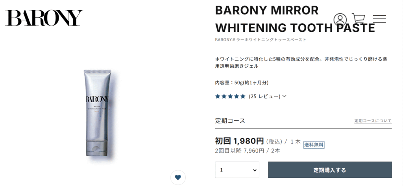Image resolution: width=403 pixels, height=186 pixels.
Task: Open the user account icon
Action: click(x=340, y=19)
